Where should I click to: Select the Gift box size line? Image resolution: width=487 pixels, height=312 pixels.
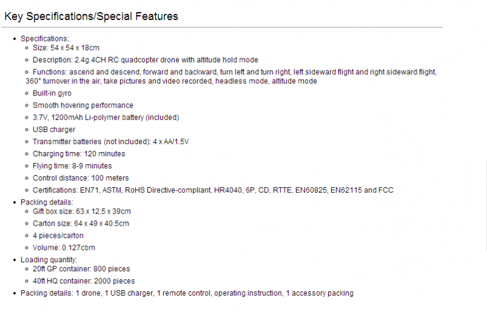(82, 212)
